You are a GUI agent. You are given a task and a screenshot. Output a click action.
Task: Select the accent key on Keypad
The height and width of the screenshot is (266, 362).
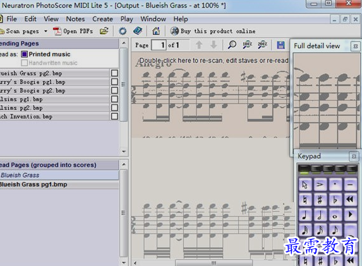point(320,184)
